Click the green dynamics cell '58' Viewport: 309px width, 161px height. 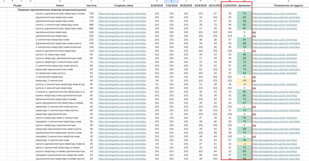click(x=244, y=58)
